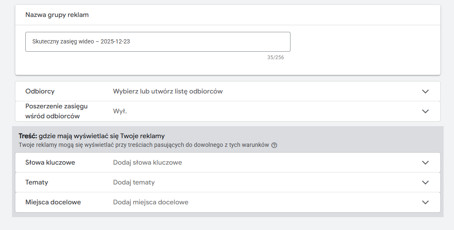Click 'Dodaj miejsca docelowe' placeholder text
Image resolution: width=454 pixels, height=230 pixels.
coord(151,202)
